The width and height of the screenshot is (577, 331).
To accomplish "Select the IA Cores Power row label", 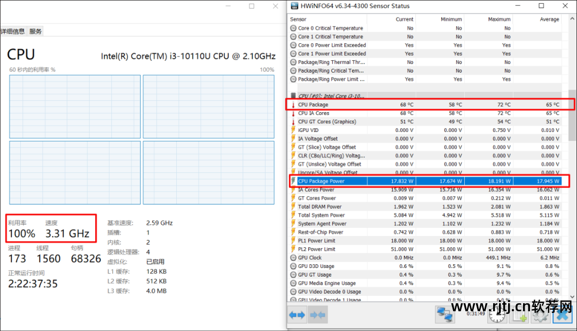I will click(316, 190).
